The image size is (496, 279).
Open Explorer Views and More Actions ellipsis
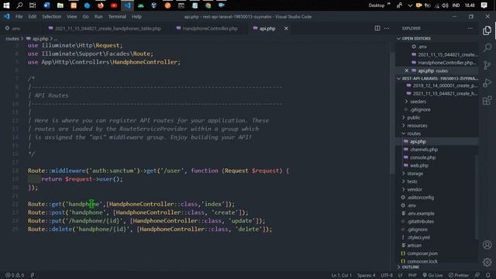coord(470,28)
